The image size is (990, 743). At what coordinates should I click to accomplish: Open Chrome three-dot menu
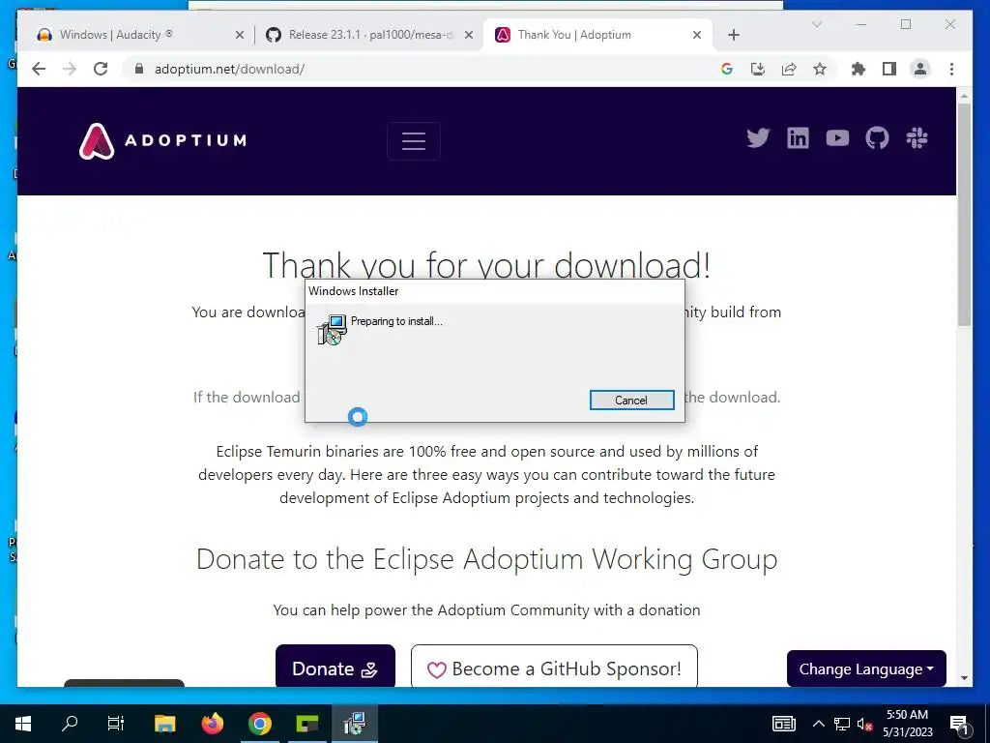click(x=951, y=69)
